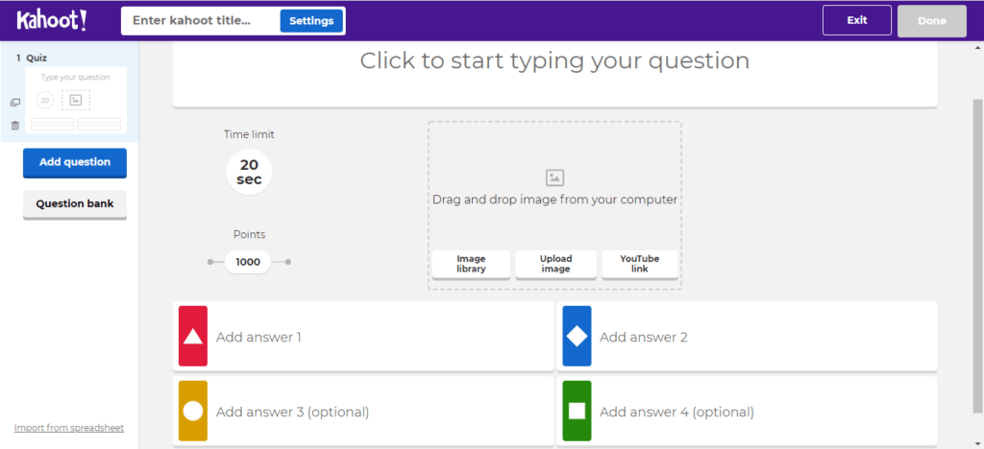This screenshot has height=449, width=984.
Task: Click the Import from spreadsheet link
Action: (x=69, y=428)
